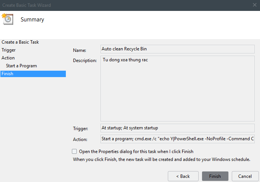Click inside the Description text box

click(x=178, y=89)
